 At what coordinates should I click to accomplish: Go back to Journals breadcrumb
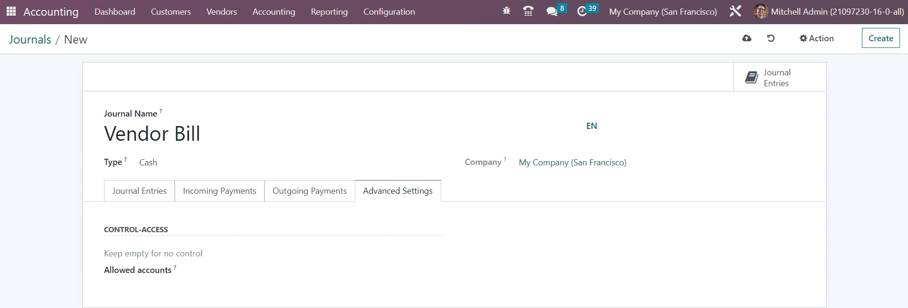[30, 39]
